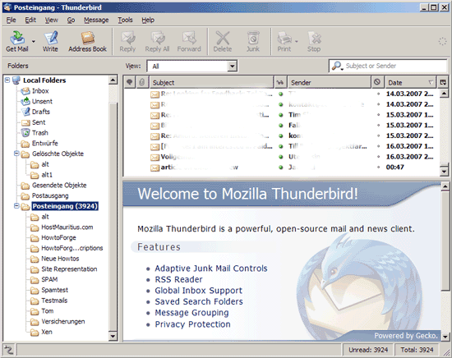Collapse the Gelöschte Objekte folder
This screenshot has width=452, height=358.
[x=16, y=154]
